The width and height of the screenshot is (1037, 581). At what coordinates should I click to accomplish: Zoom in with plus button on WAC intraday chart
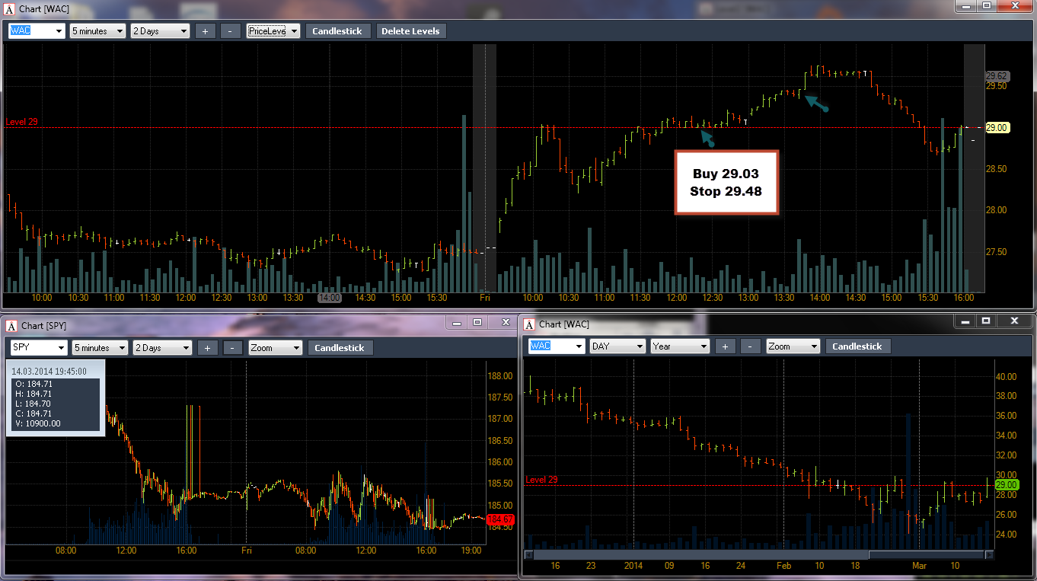pyautogui.click(x=205, y=31)
